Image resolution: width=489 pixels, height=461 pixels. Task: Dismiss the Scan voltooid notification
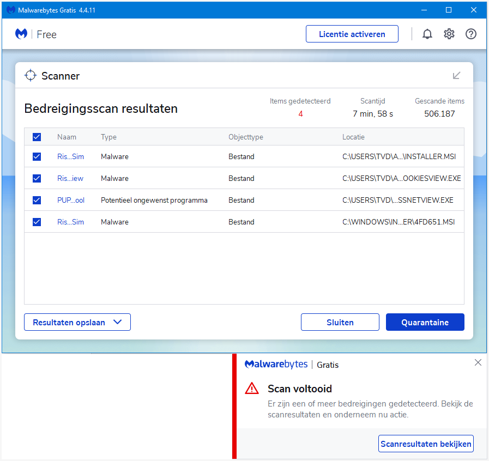[478, 362]
